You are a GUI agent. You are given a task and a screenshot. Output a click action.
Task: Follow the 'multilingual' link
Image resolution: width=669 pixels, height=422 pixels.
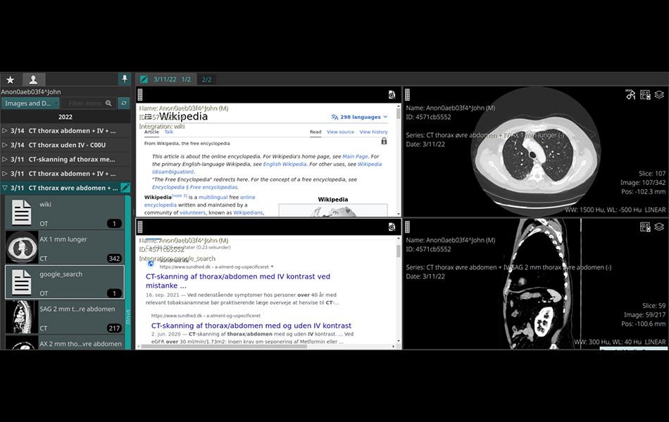(x=213, y=198)
